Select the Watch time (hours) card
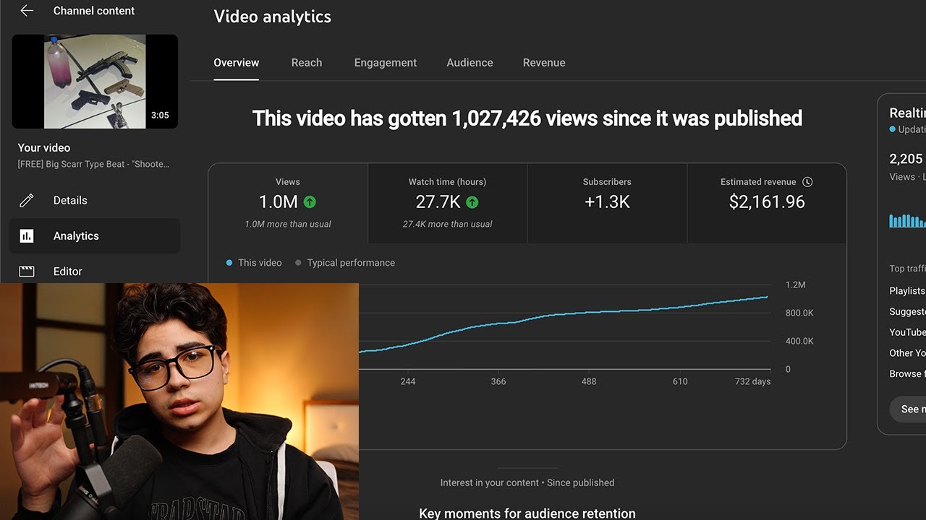The height and width of the screenshot is (520, 926). [447, 203]
